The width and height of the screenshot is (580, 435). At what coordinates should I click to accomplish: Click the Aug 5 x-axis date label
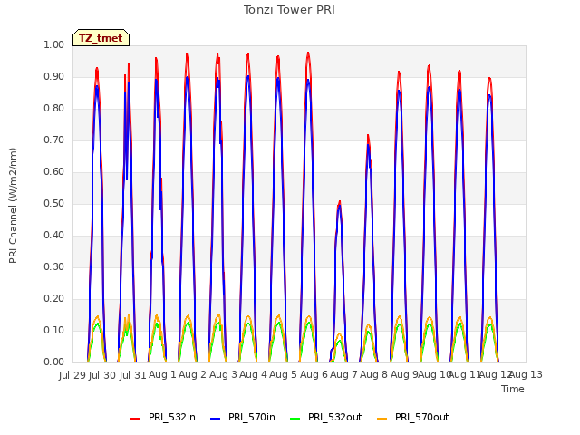283,375
